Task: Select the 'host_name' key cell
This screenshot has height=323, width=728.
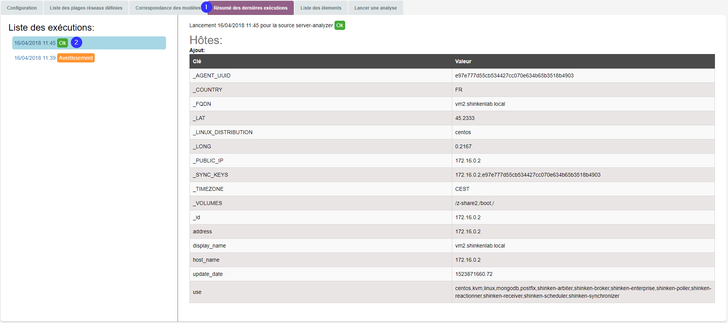Action: (x=321, y=260)
